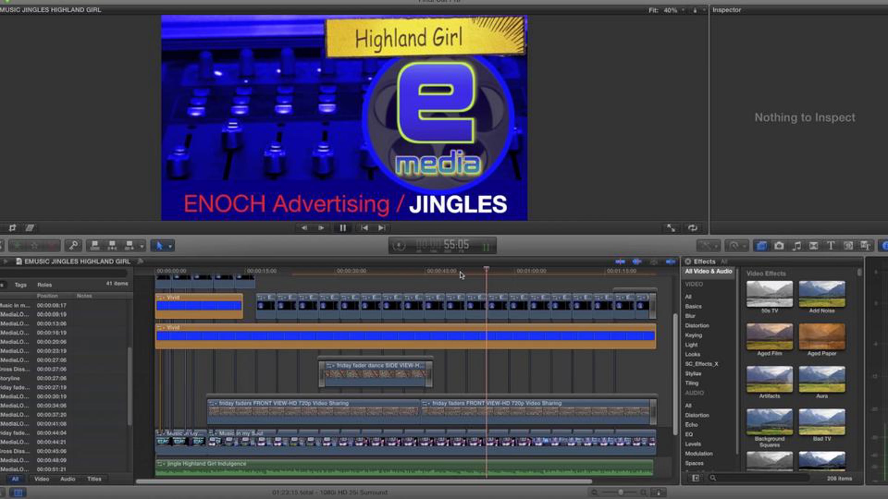Click the timeline horizontal scrollbar
888x499 pixels.
point(364,482)
